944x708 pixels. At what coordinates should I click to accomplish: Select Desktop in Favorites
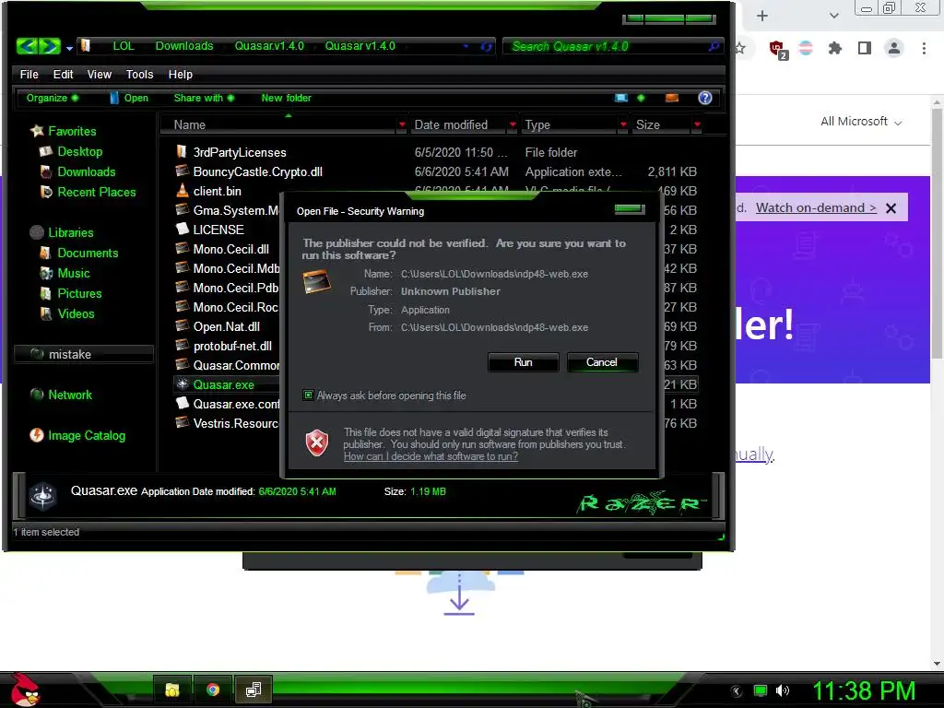click(x=79, y=151)
